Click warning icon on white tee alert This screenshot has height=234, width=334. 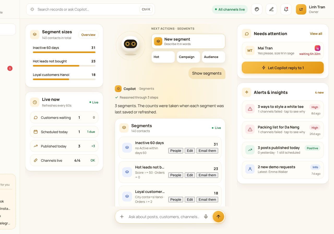tap(250, 109)
